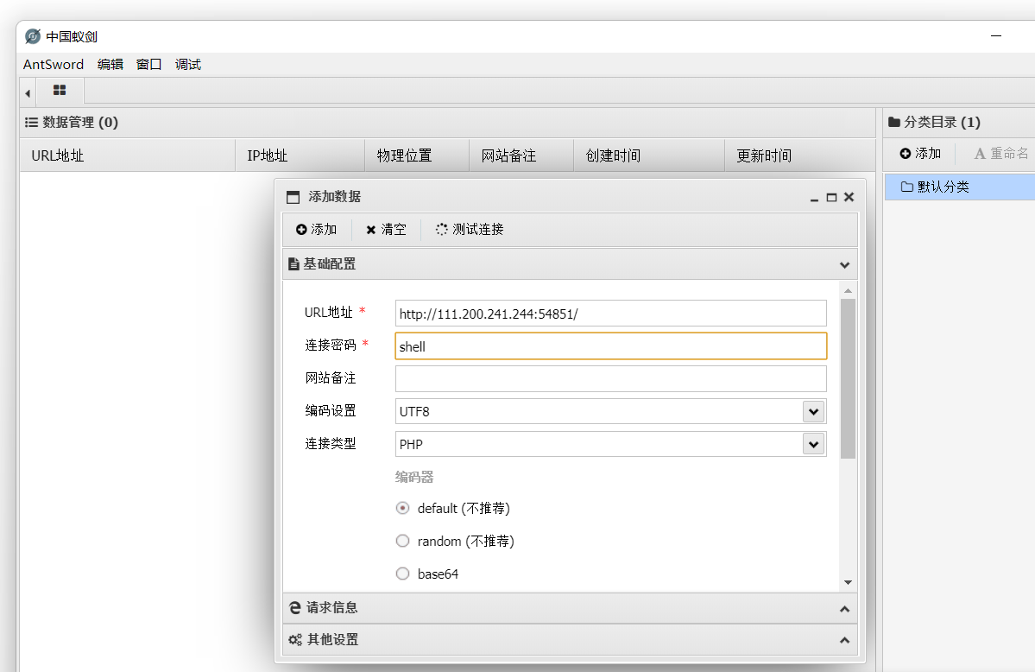Click the 添加 button in add-data dialog
The image size is (1035, 672).
point(316,229)
